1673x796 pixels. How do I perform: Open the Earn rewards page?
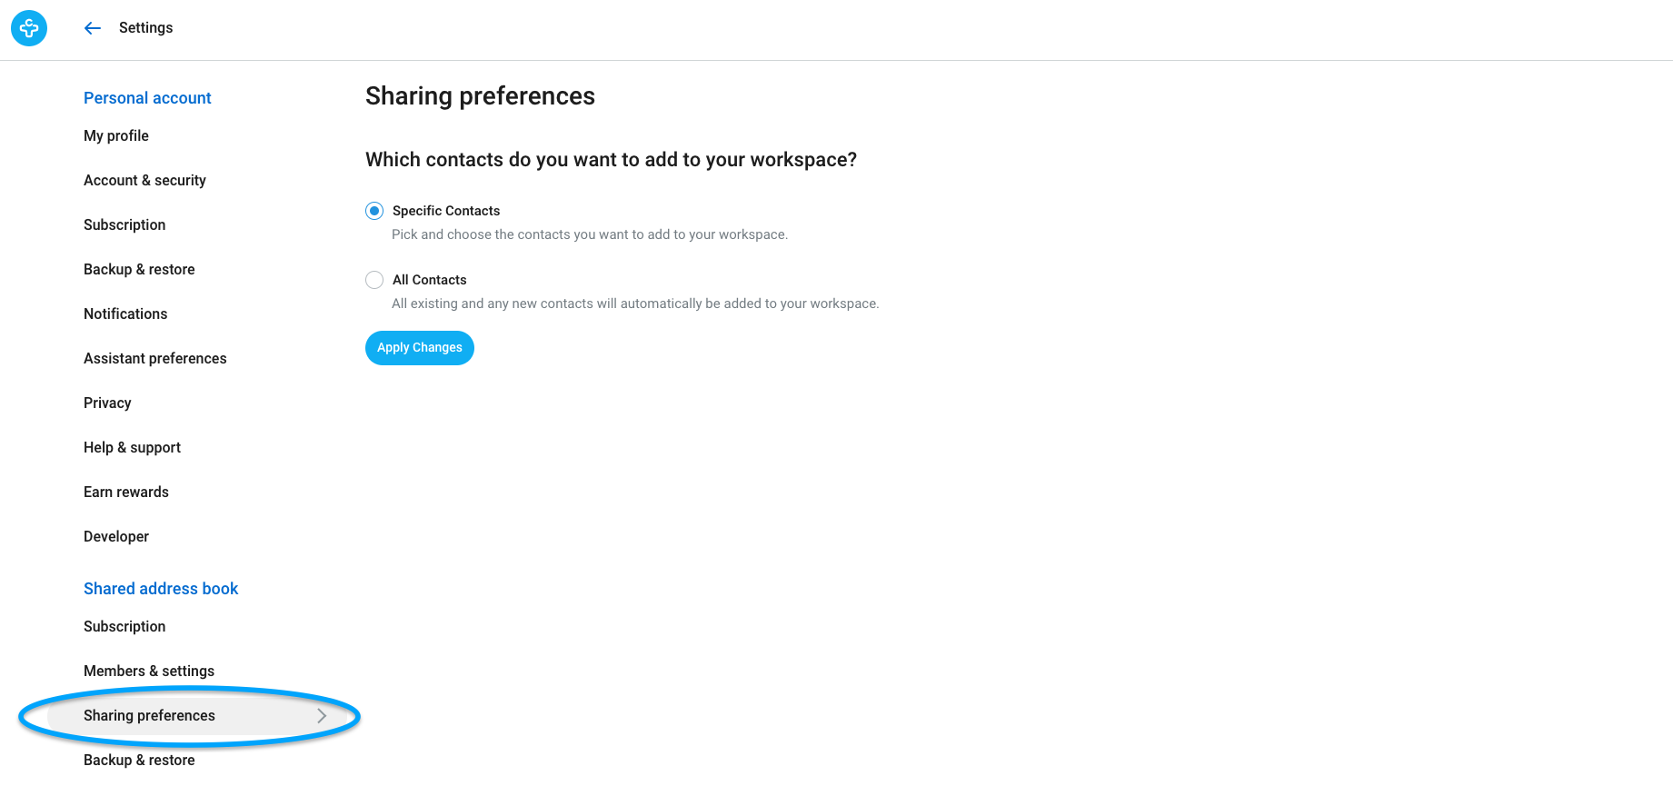[126, 492]
